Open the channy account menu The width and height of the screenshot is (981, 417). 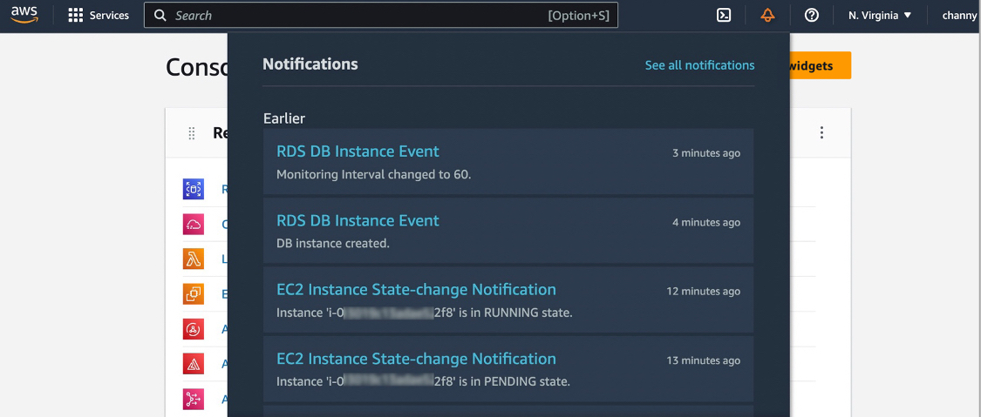[x=959, y=16]
